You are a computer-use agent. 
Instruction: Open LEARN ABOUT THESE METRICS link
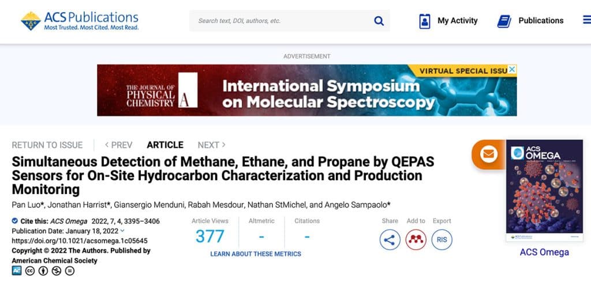click(255, 254)
